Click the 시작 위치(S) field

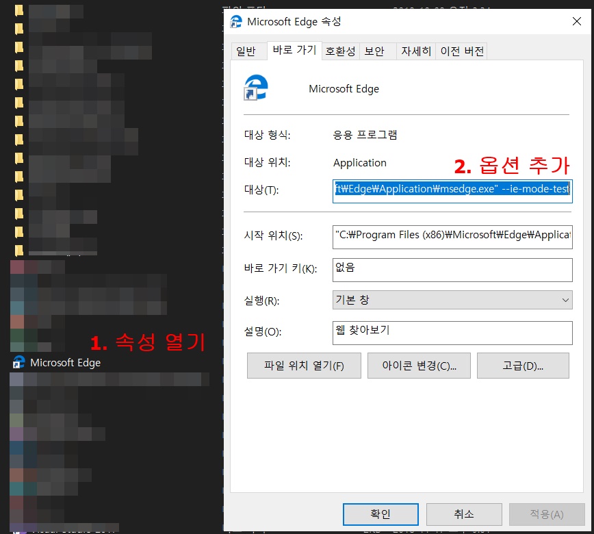452,237
